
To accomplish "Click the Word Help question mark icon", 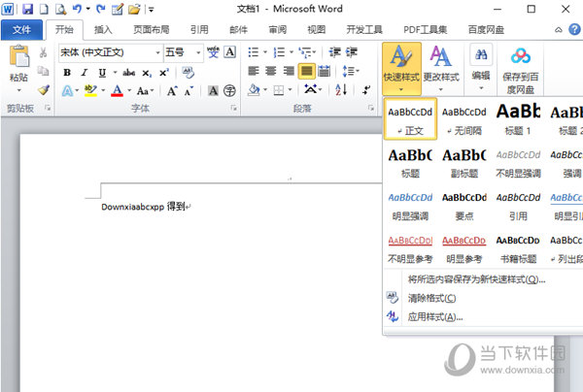I will 574,30.
